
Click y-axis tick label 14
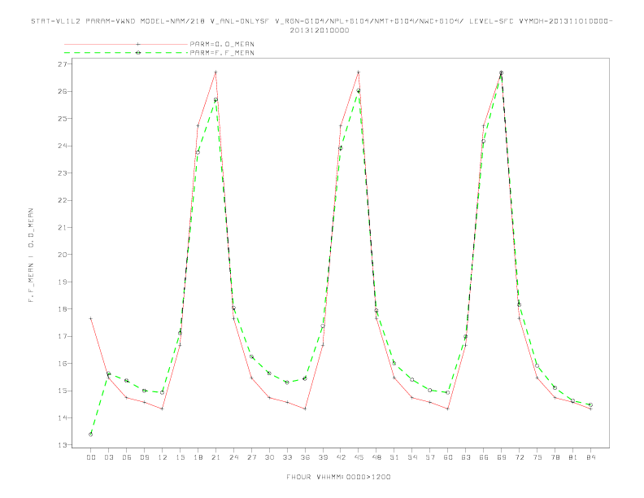tap(62, 418)
